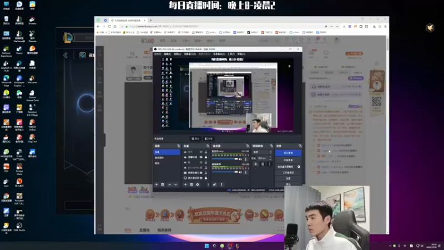444x250 pixels.
Task: Open OBS 工具(T) menu
Action: click(x=231, y=54)
